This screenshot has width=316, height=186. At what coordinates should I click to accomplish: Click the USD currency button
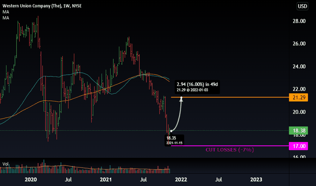click(x=302, y=6)
